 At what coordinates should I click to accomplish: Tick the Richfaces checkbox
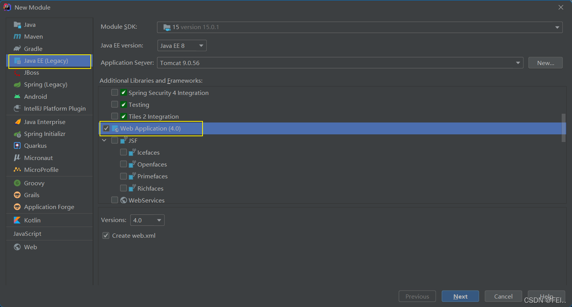(123, 188)
